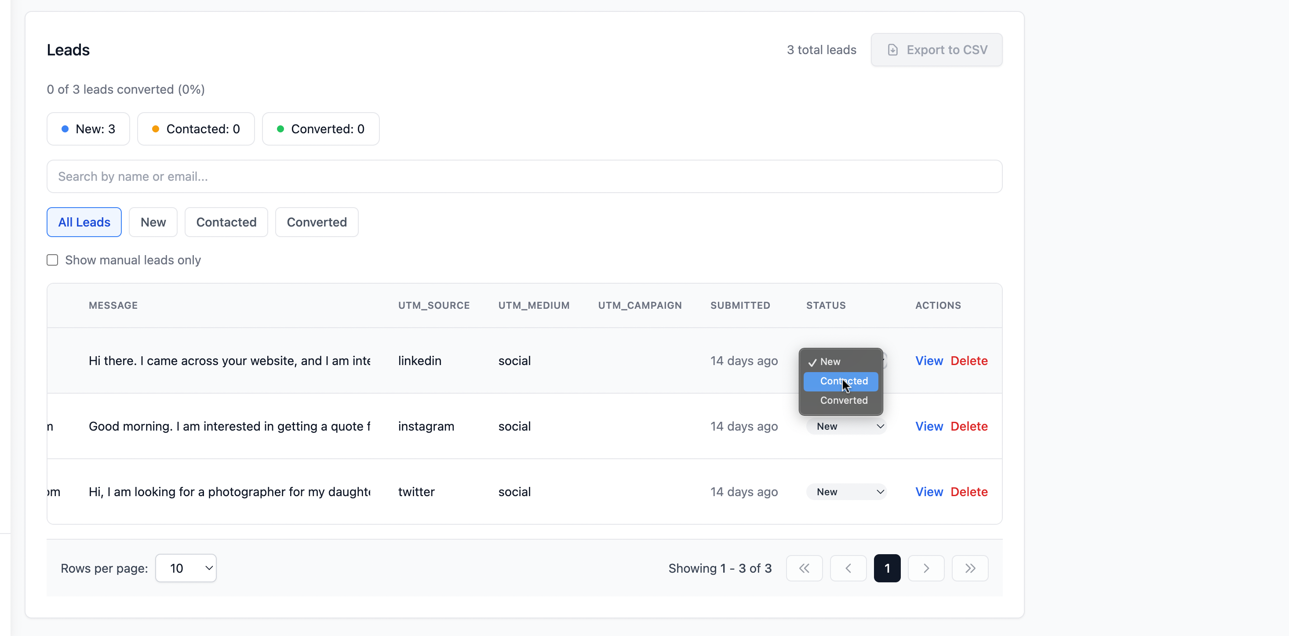Click '14 days ago' in the instagram row
The height and width of the screenshot is (636, 1289).
coord(744,426)
